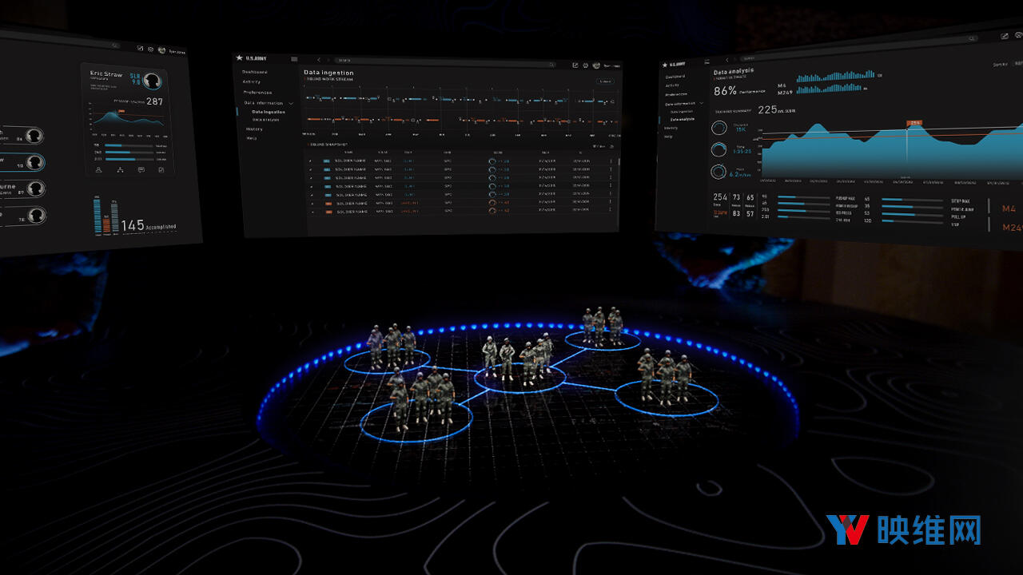Toggle the first row checkbox in Squad Snapshot
This screenshot has height=575, width=1023.
[312, 161]
